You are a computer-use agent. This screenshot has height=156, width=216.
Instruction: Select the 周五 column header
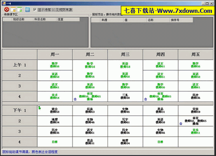point(196,55)
